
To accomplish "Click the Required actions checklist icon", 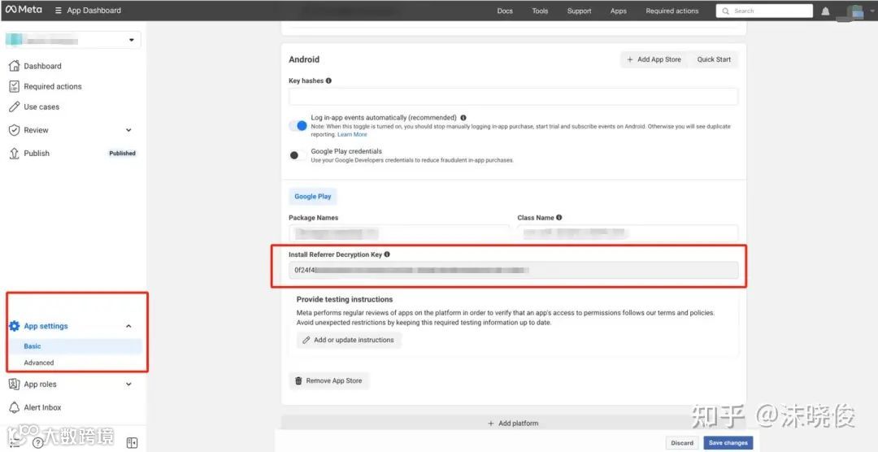I will coord(15,86).
